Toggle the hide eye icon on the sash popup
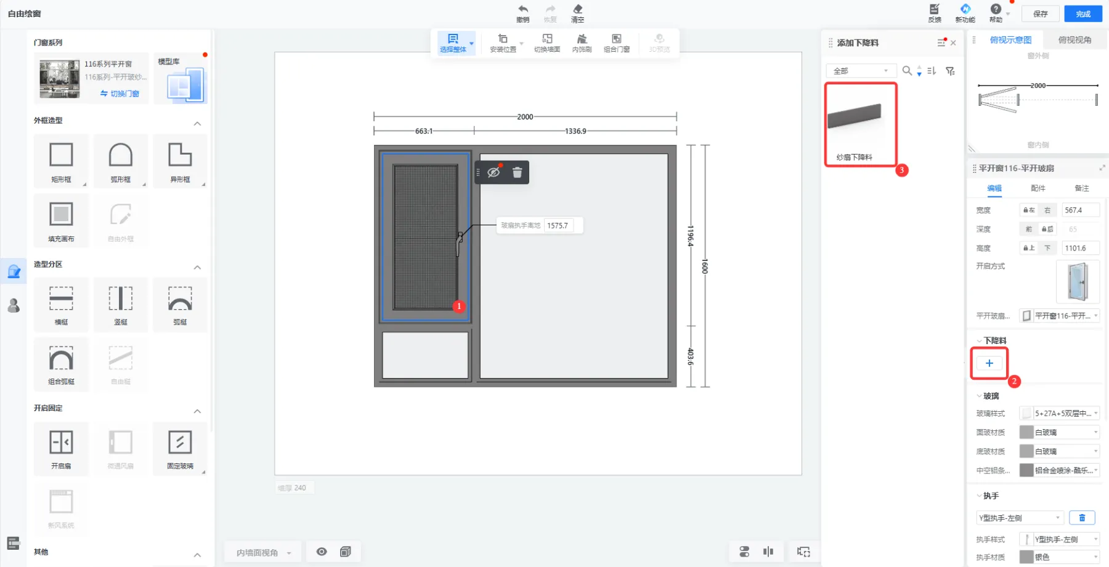Screen dimensions: 1109x567 (x=494, y=173)
